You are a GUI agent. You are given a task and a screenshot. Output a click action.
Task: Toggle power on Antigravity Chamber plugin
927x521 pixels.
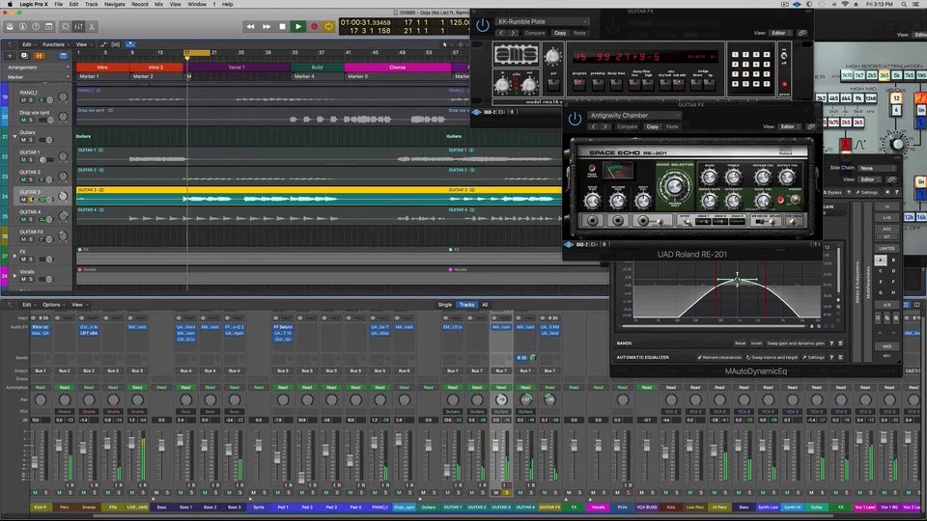575,120
